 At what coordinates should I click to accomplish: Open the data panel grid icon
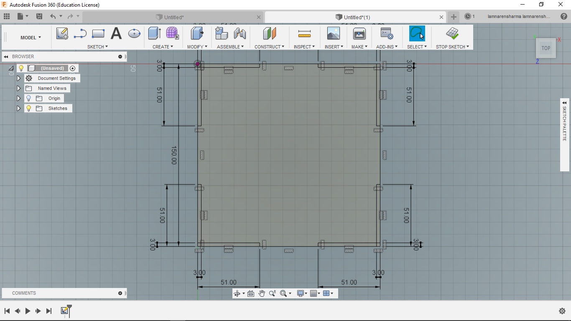pyautogui.click(x=7, y=16)
